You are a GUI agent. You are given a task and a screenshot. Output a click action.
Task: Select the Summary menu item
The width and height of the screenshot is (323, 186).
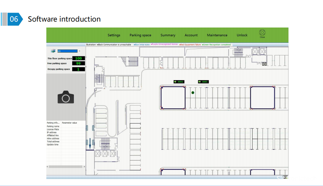point(168,35)
